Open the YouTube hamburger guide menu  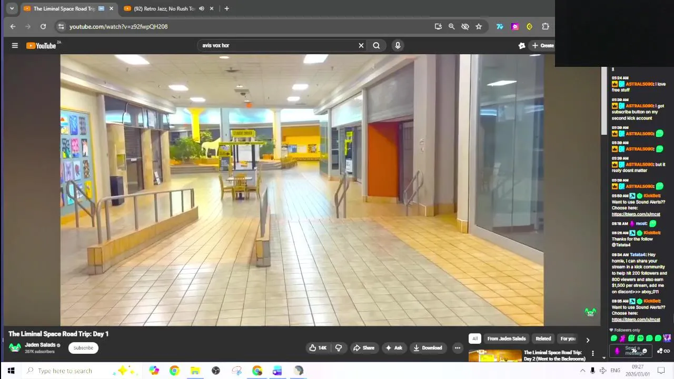coord(15,46)
